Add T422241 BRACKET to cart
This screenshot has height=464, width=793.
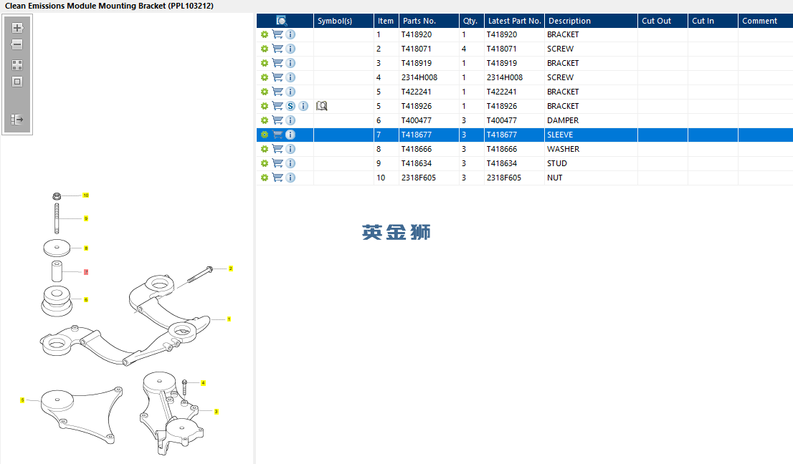(277, 92)
